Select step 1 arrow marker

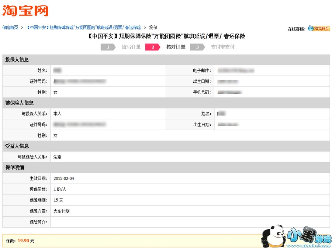(108, 47)
